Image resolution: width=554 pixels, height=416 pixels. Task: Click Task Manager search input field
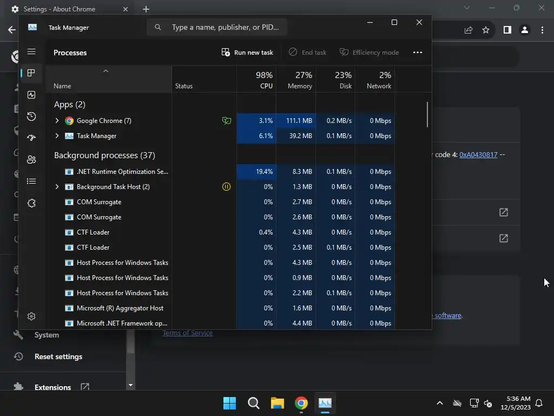point(217,27)
